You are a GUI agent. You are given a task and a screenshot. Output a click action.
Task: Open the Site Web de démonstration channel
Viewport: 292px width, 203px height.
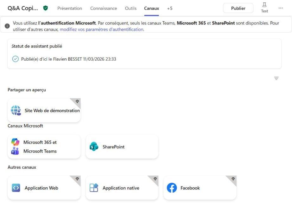44,110
